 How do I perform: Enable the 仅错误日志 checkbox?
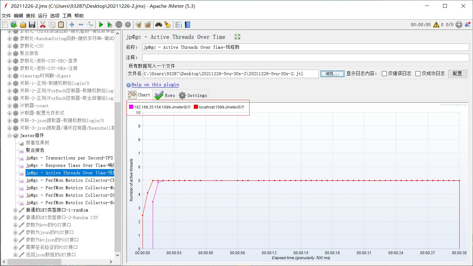click(x=384, y=74)
